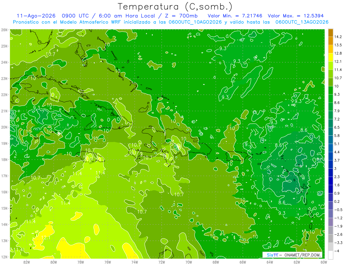Viewport: 344px width, 266px height.
Task: Click the '22N' latitude axis label
Action: 4,95
